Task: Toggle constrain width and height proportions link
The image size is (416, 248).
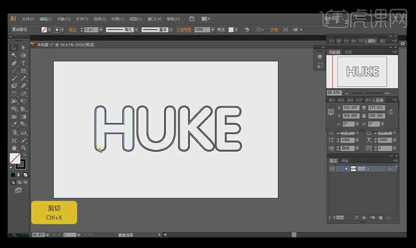Action: click(390, 112)
